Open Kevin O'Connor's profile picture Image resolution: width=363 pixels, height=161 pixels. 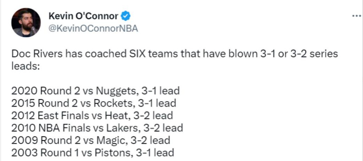tap(26, 22)
